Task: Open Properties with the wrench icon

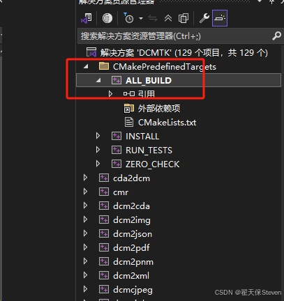Action: (x=204, y=18)
